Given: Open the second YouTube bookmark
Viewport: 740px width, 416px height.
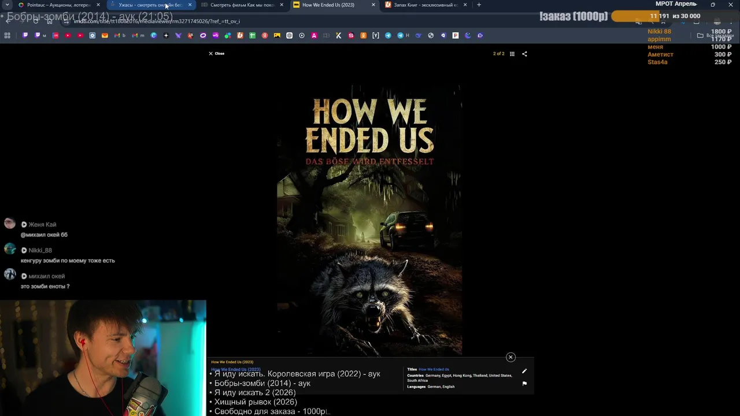Looking at the screenshot, I should pos(80,35).
